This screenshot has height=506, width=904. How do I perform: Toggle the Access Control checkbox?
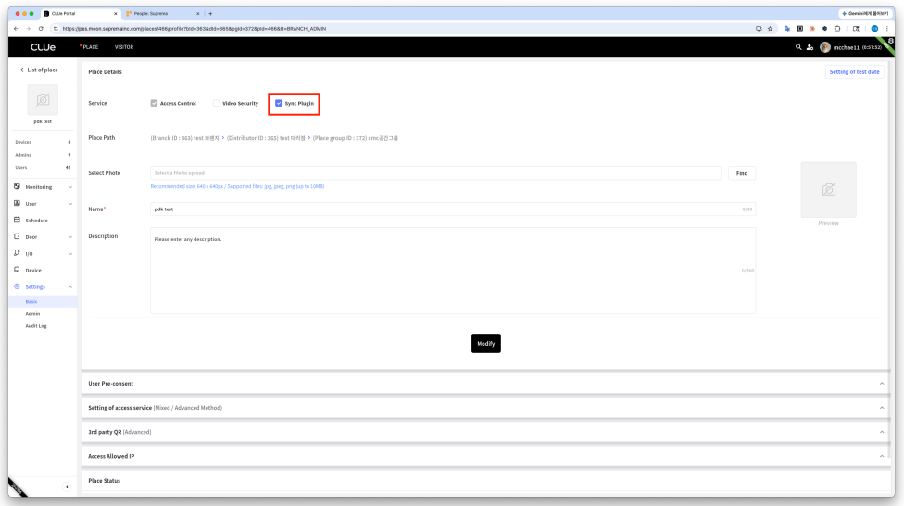tap(154, 103)
